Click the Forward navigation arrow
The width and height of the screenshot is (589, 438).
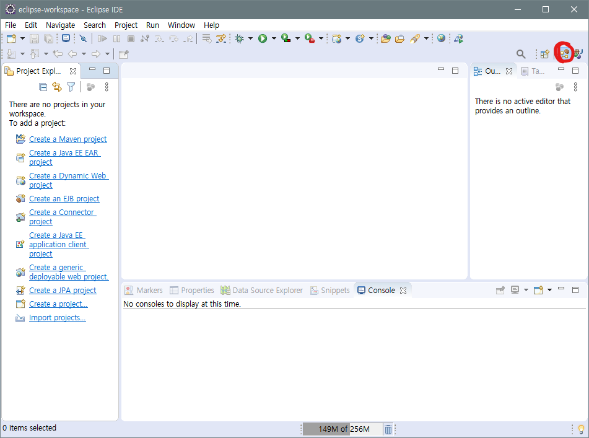[96, 54]
